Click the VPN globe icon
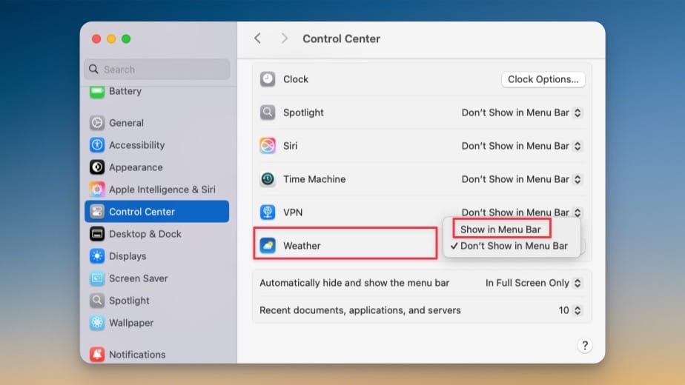The height and width of the screenshot is (385, 685). pos(268,212)
